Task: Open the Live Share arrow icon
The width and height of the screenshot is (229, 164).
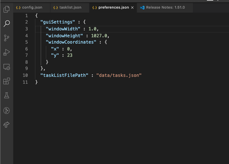Action: pos(7,125)
